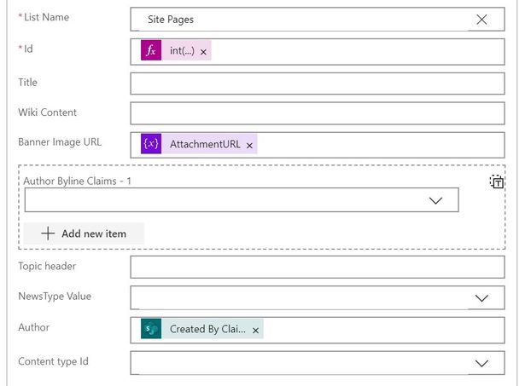Viewport: 525px width, 386px height.
Task: Select the Created By Claims token
Action: (207, 329)
